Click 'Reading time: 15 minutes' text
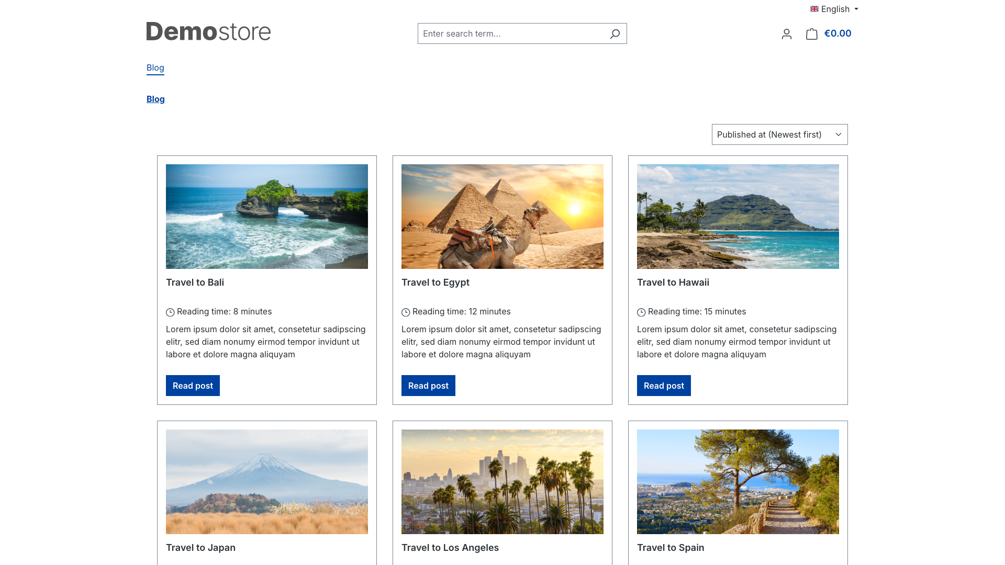Screen dimensions: 1005x565 697,312
